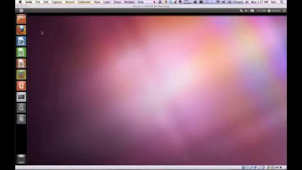Open LibreOffice Writer from the launcher

[21, 41]
